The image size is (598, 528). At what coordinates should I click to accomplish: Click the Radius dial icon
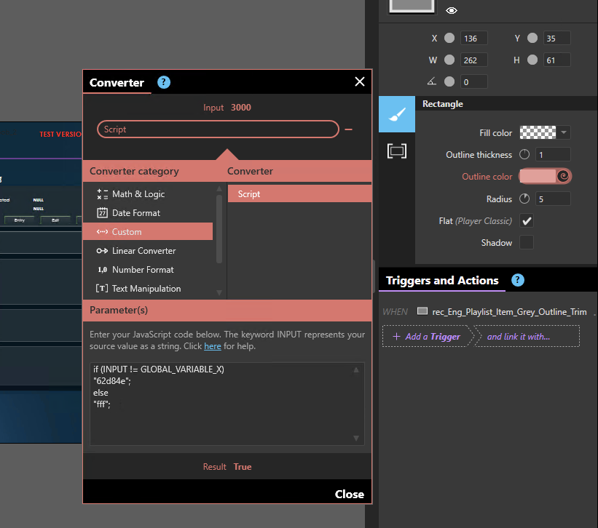click(524, 199)
